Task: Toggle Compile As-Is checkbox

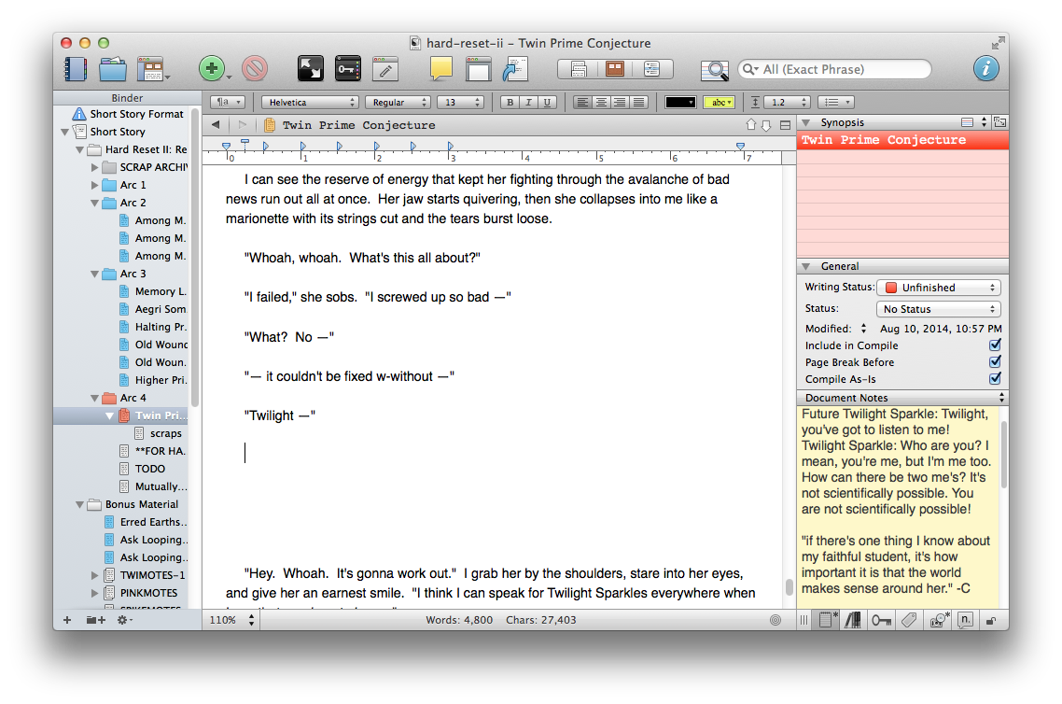Action: click(995, 379)
